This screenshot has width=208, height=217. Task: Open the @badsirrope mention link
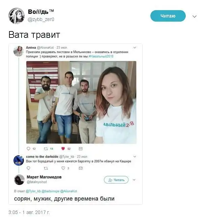coord(50,191)
